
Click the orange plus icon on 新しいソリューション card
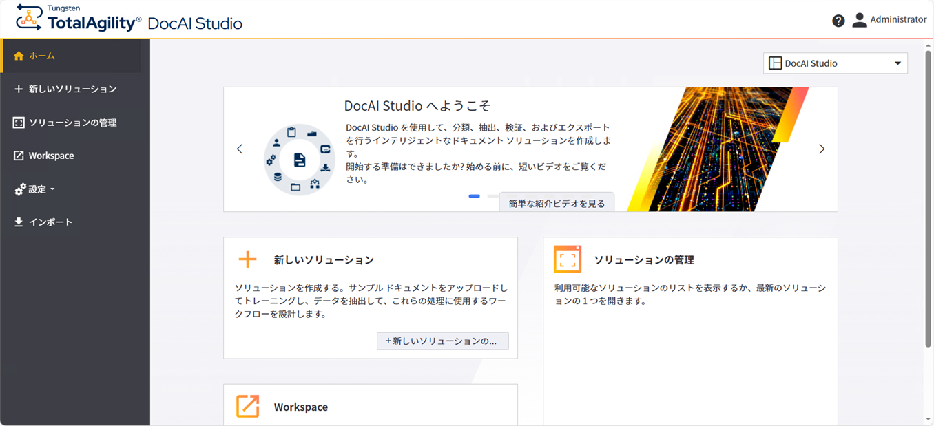point(247,259)
